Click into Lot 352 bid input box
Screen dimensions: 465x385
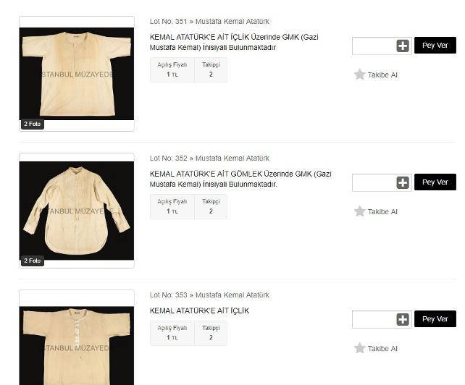coord(374,182)
